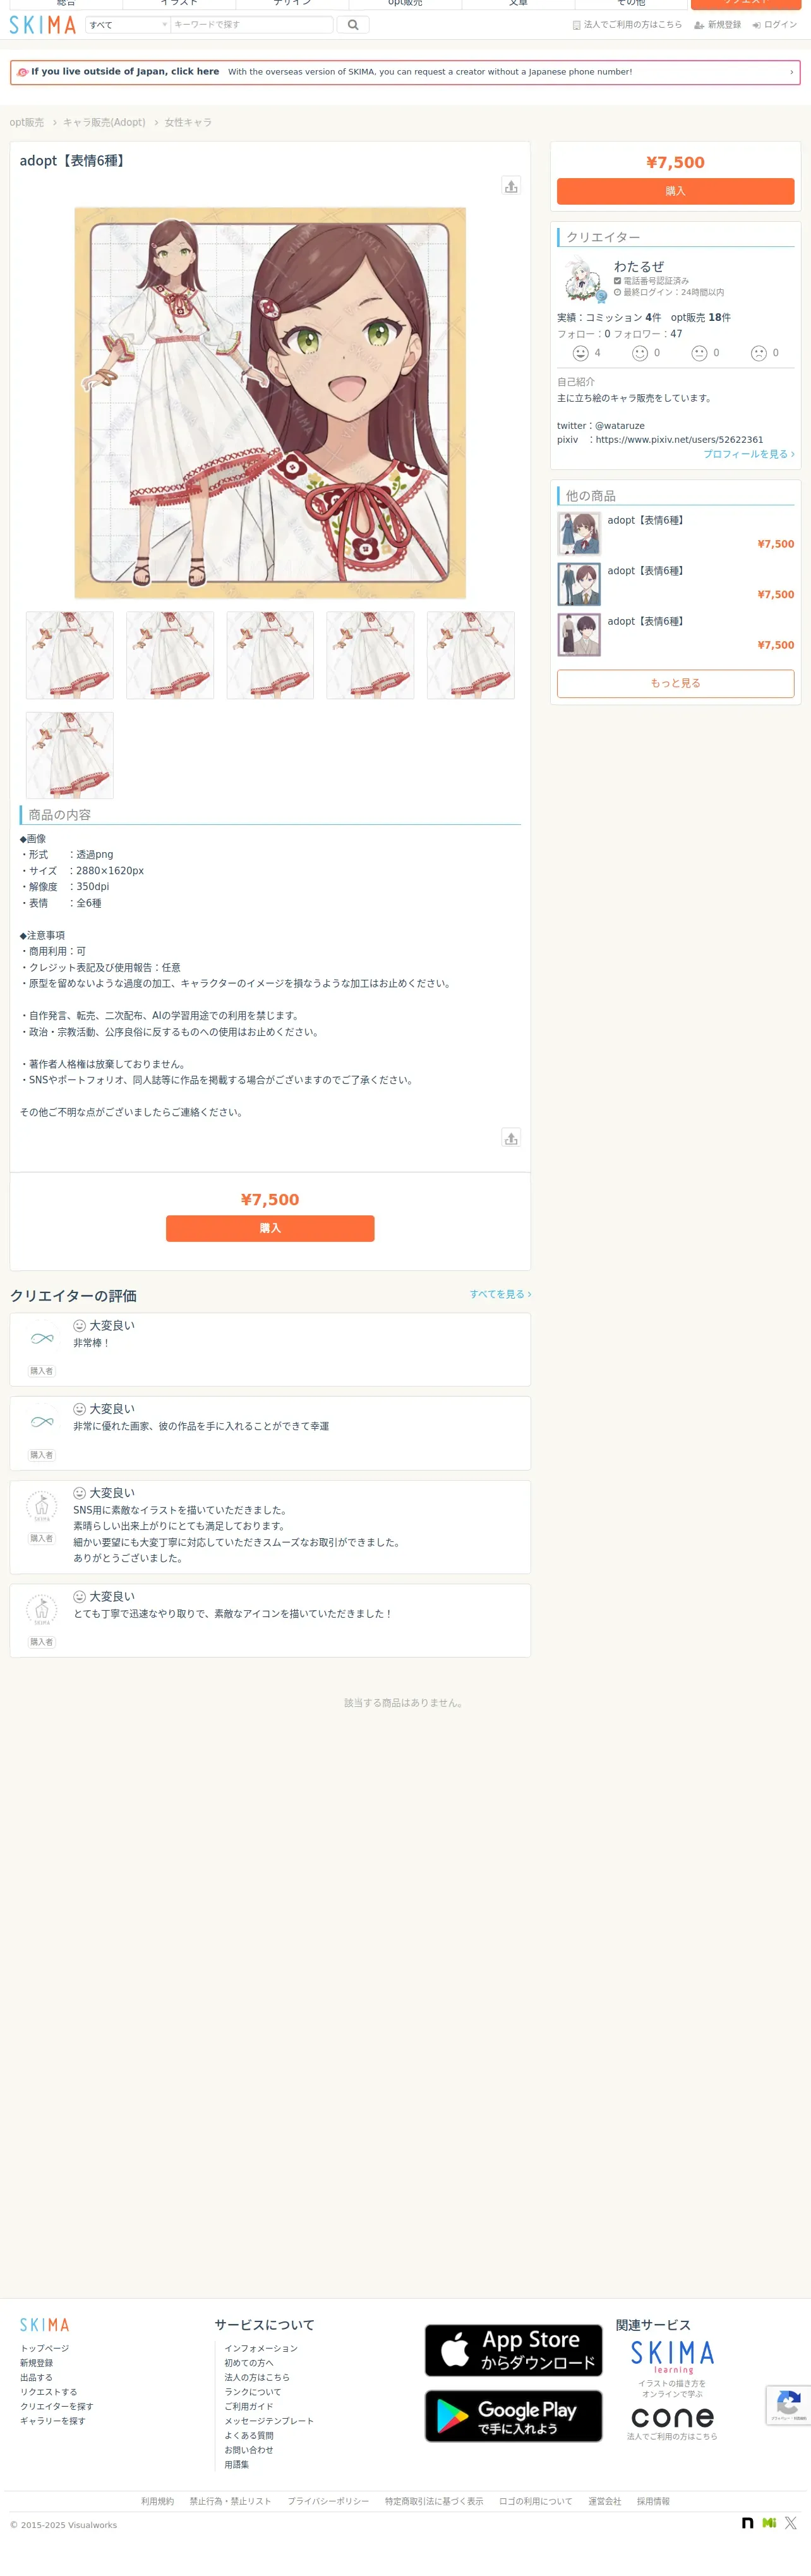Click the reCAPTCHA badge
811x2576 pixels.
pos(788,2405)
